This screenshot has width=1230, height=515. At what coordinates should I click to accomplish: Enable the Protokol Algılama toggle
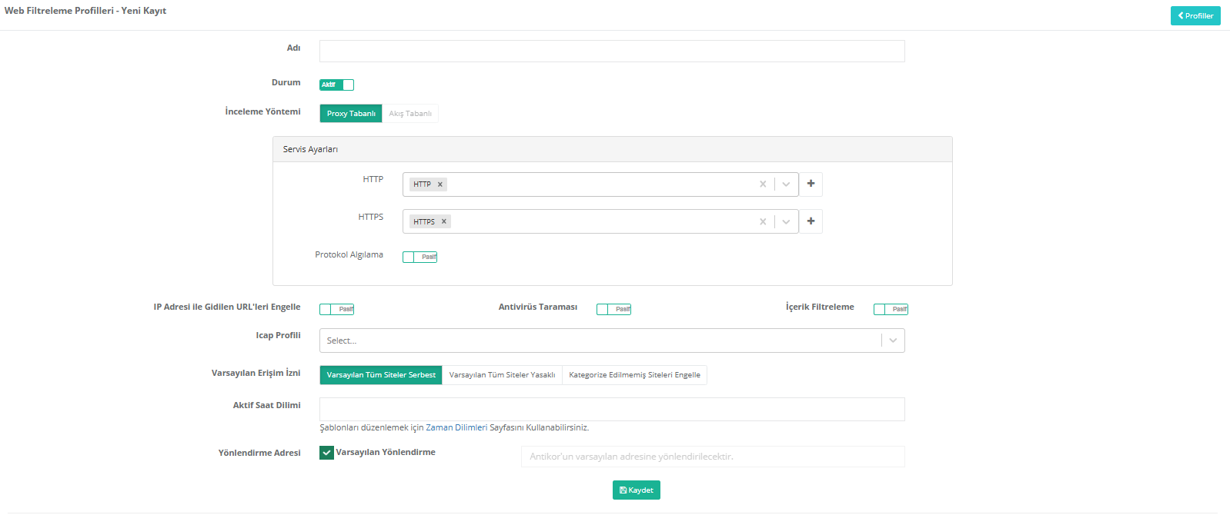click(x=419, y=257)
